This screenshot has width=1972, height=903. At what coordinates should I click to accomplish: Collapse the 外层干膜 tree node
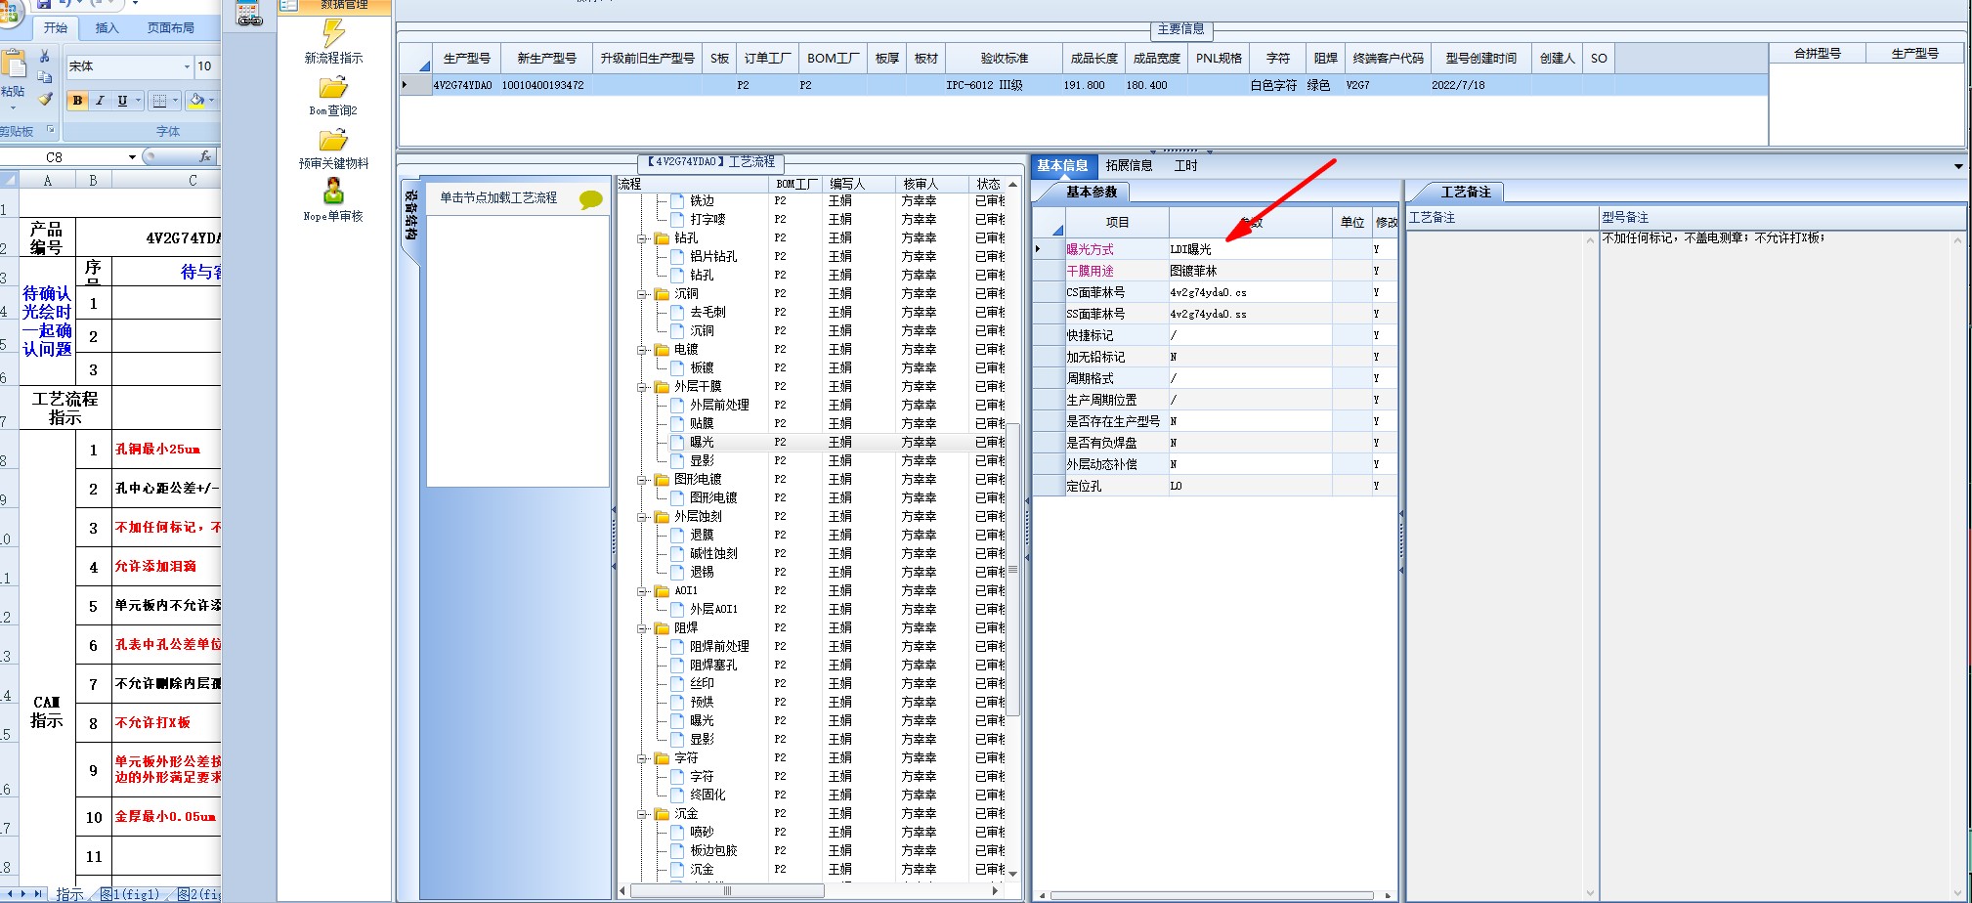click(x=643, y=387)
